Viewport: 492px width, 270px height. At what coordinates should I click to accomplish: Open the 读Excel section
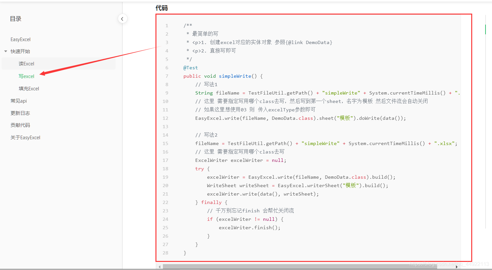(x=26, y=64)
